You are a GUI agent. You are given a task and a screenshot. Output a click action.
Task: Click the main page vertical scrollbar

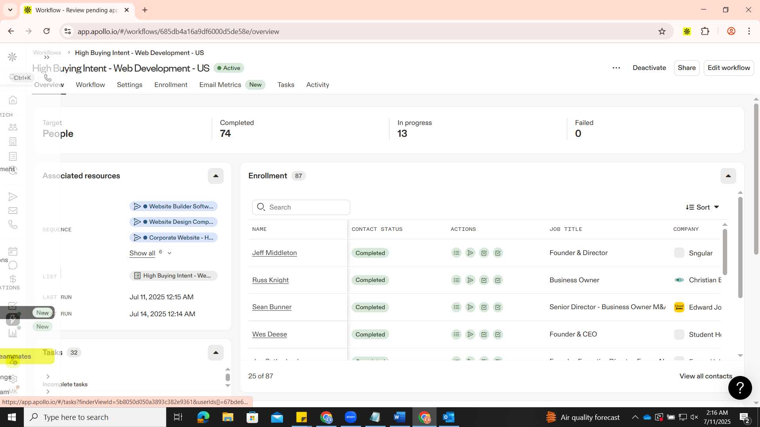point(756,179)
